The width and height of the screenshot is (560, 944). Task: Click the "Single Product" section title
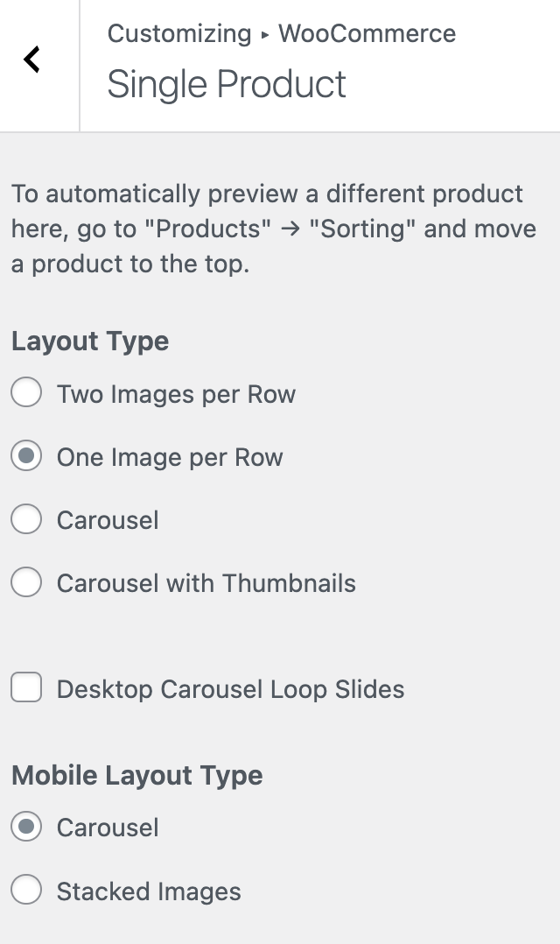[227, 84]
